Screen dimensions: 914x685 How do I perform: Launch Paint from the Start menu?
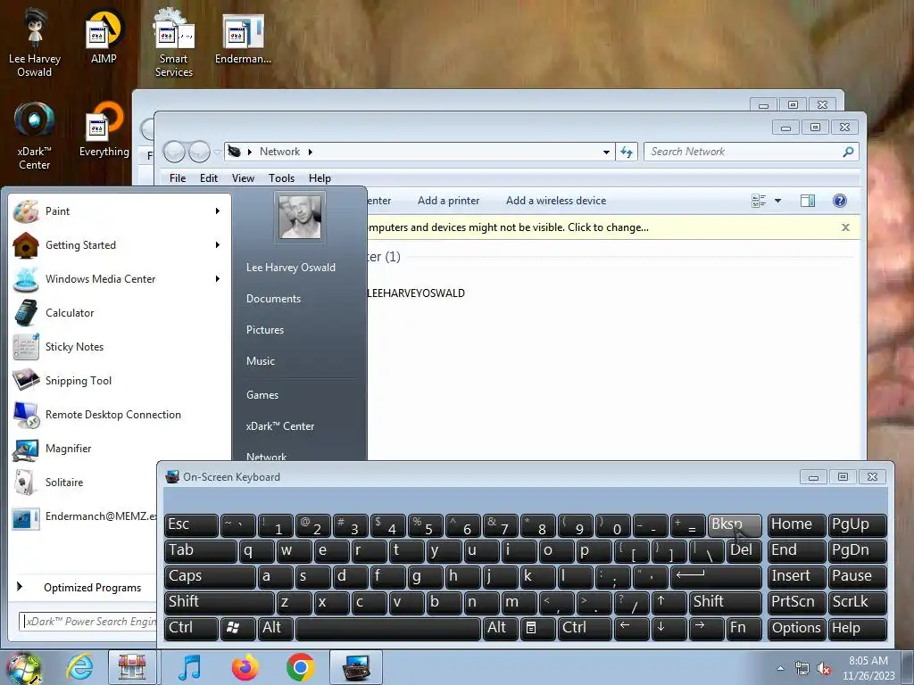(x=117, y=210)
